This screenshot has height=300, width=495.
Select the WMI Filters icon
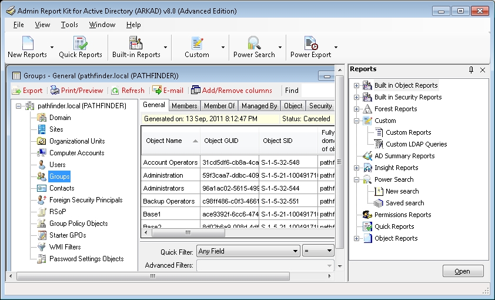pos(42,247)
